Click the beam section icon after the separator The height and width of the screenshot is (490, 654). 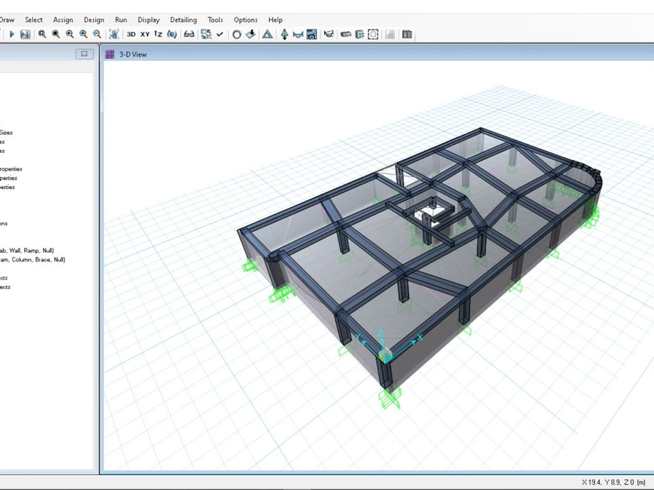[346, 34]
